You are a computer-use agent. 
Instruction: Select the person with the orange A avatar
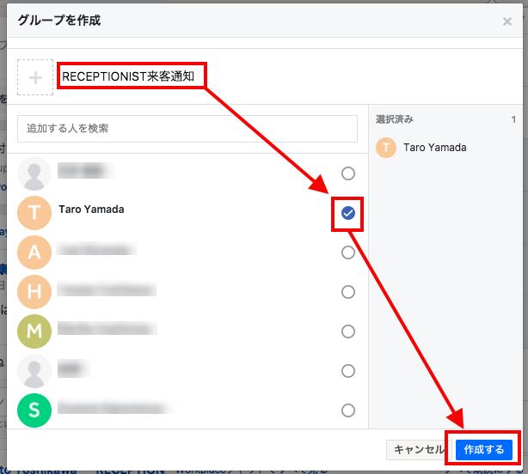[x=348, y=252]
